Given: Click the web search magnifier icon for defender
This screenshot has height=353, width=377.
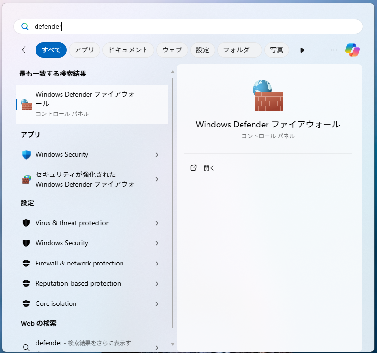Looking at the screenshot, I should 26,347.
